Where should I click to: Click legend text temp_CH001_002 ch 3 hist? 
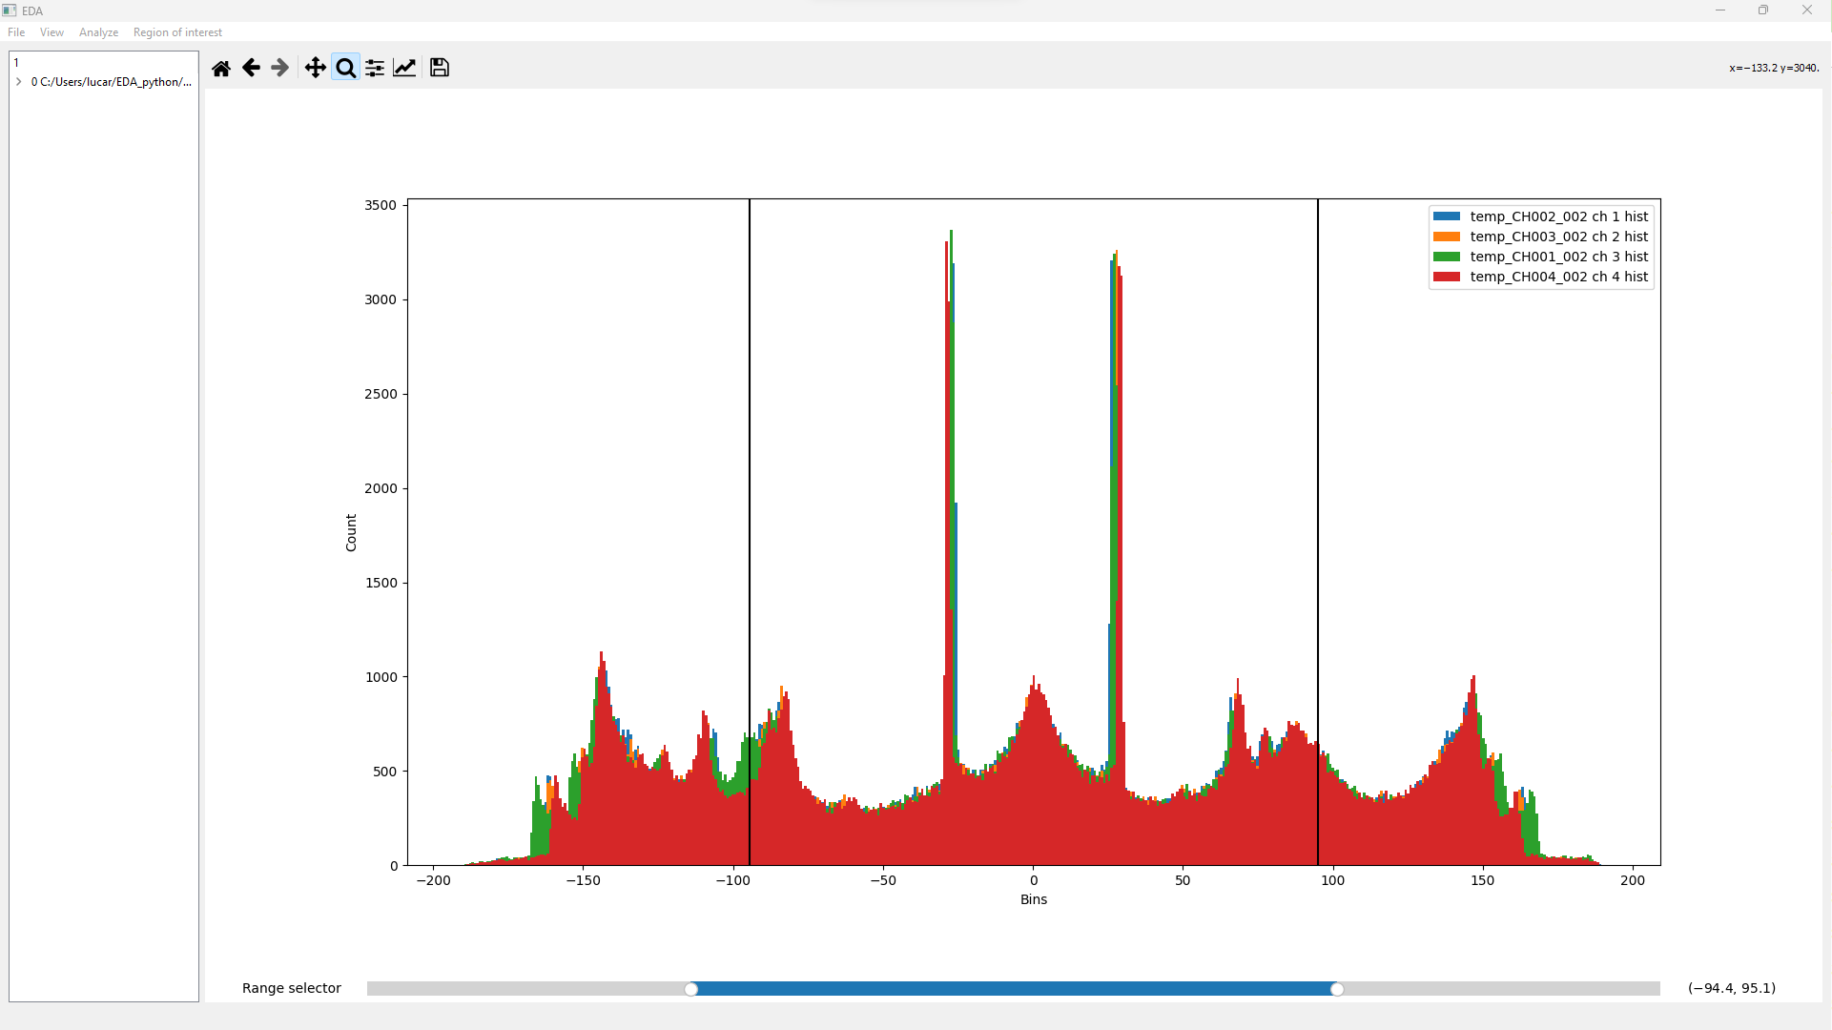click(1559, 257)
